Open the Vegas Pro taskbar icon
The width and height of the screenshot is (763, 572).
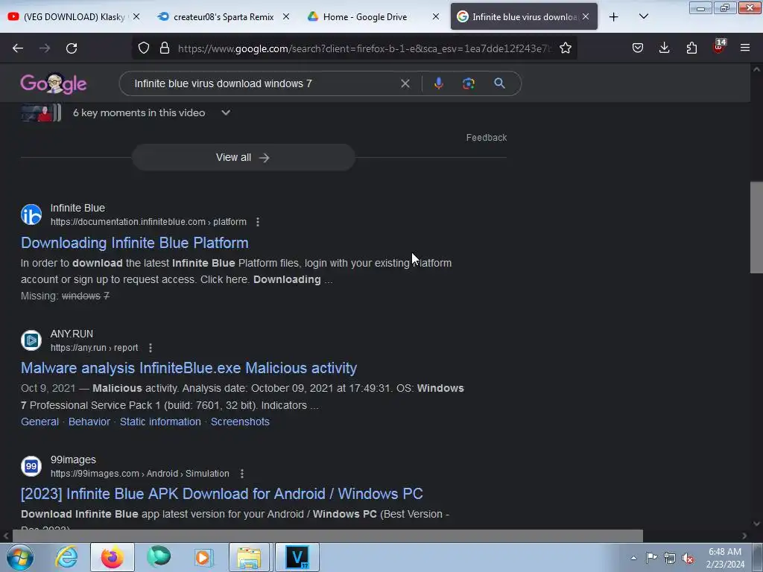[297, 557]
